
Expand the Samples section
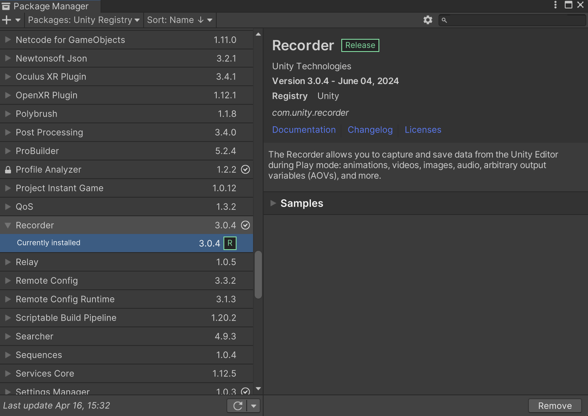click(273, 203)
